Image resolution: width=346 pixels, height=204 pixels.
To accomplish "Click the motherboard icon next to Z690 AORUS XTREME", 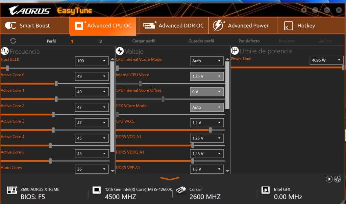I will [x=12, y=190].
